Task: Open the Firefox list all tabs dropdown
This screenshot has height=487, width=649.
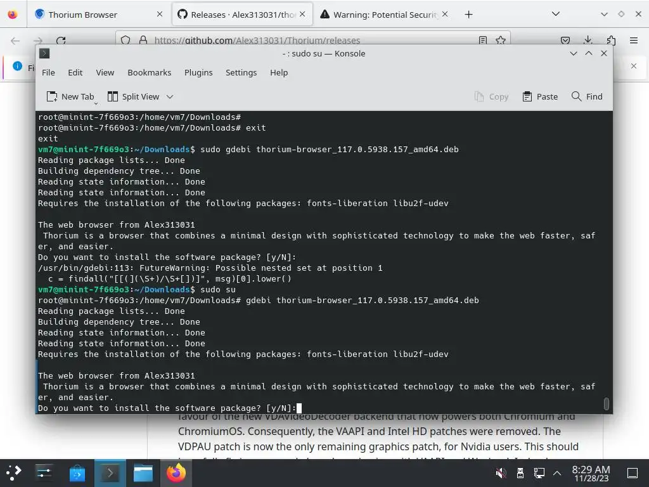Action: (556, 14)
